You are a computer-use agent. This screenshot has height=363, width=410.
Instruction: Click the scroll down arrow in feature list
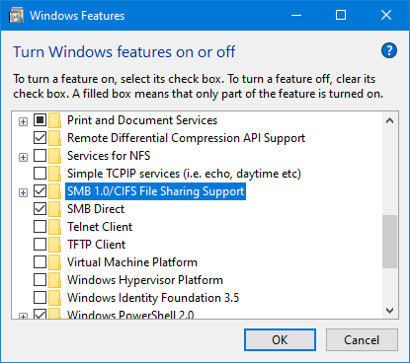coord(390,310)
